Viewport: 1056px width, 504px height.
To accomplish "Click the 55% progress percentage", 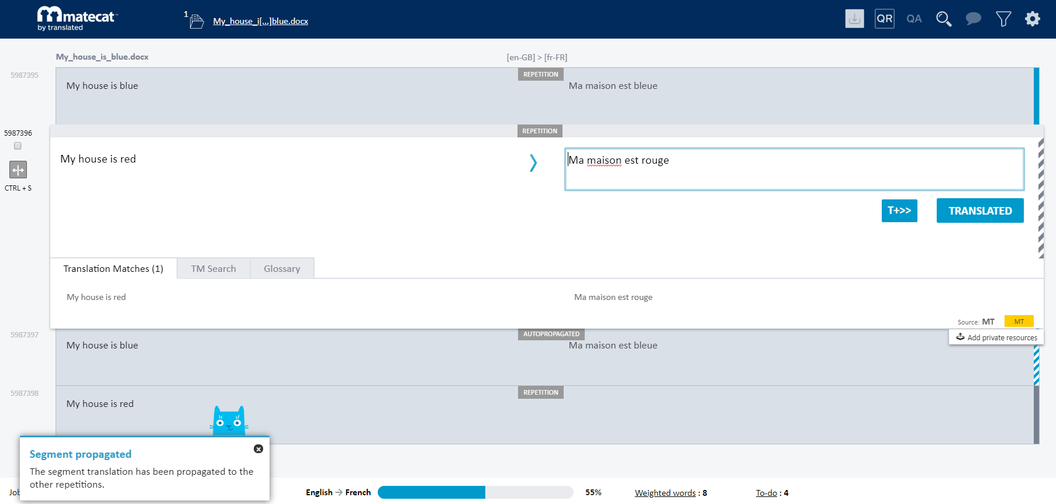I will [x=593, y=492].
